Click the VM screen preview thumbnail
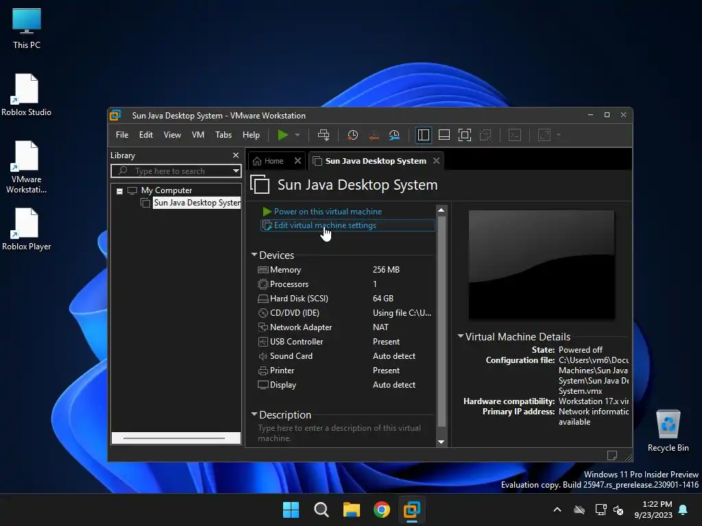Image resolution: width=702 pixels, height=526 pixels. click(x=542, y=265)
